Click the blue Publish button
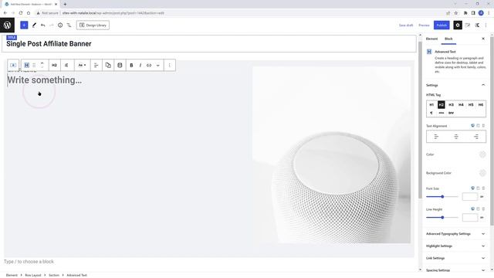Viewport: 494px width, 278px height. click(x=442, y=25)
